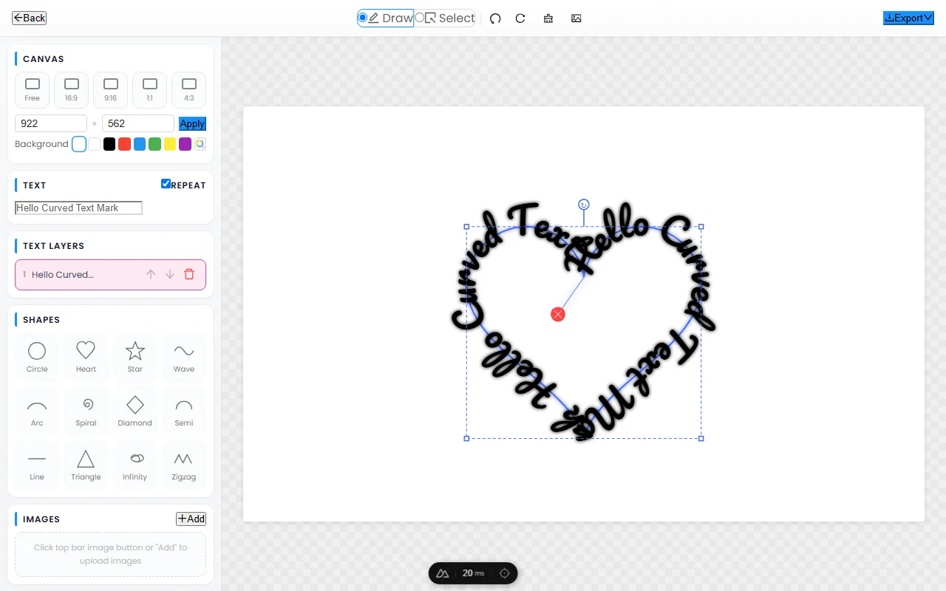This screenshot has width=946, height=591.
Task: Select the Draw mode radio button
Action: [363, 18]
